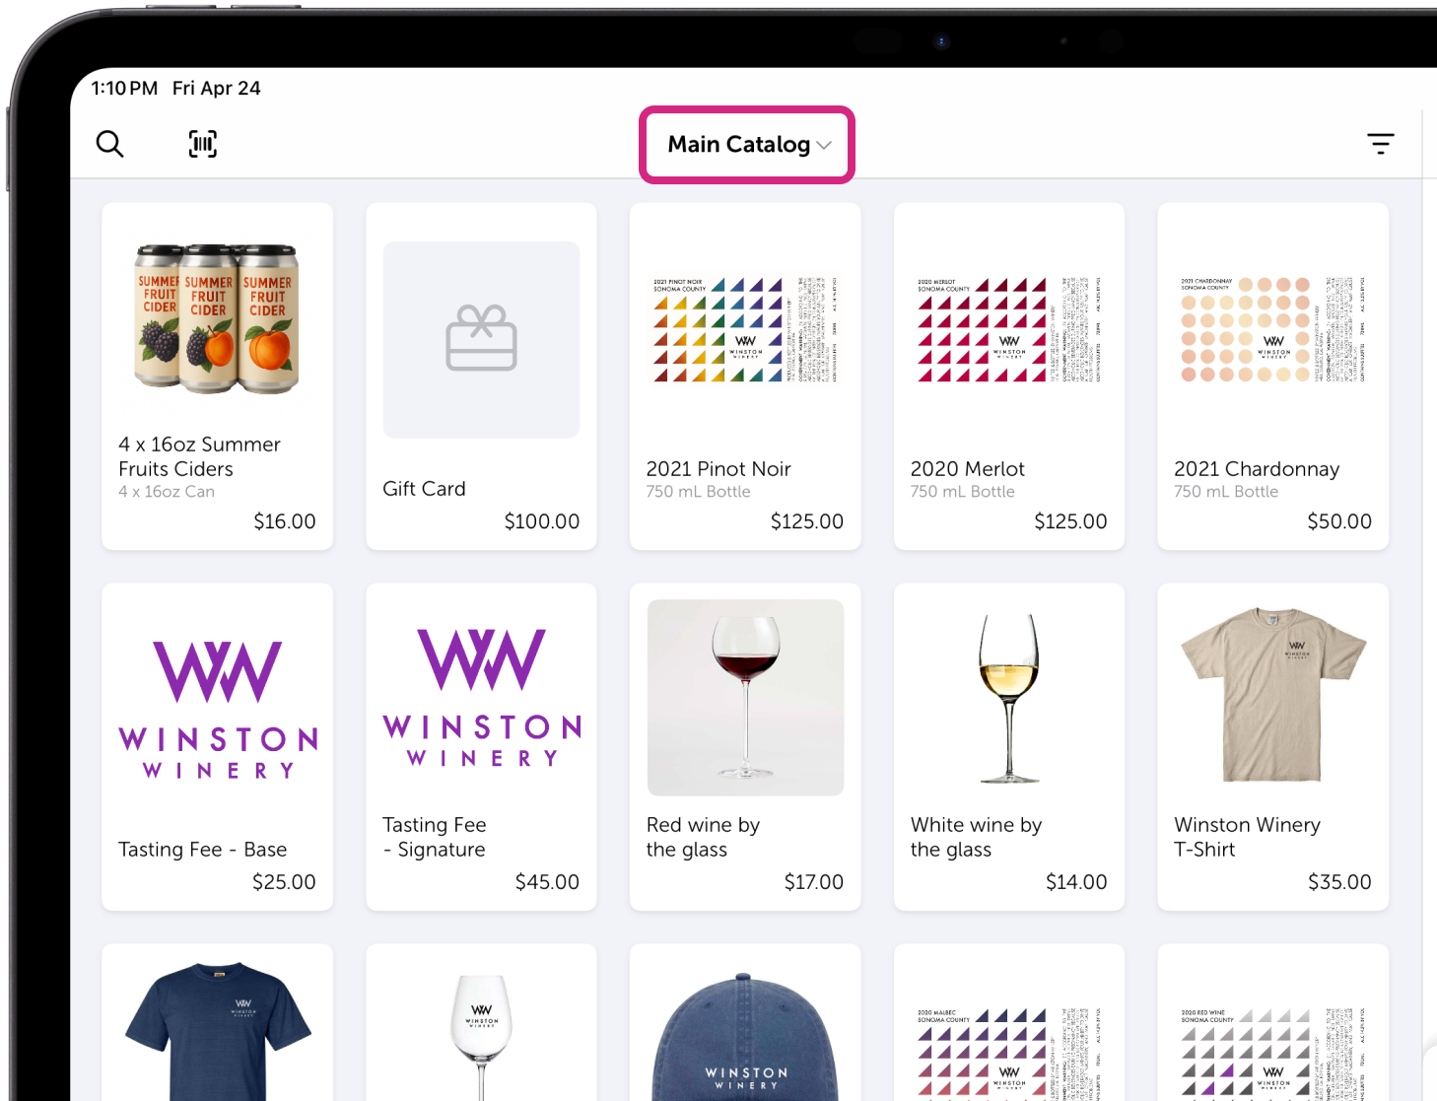Click the 'Tasting Fee - Base' title
The width and height of the screenshot is (1437, 1101).
(202, 850)
